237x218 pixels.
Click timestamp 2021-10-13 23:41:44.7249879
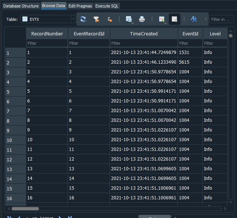[x=143, y=53]
